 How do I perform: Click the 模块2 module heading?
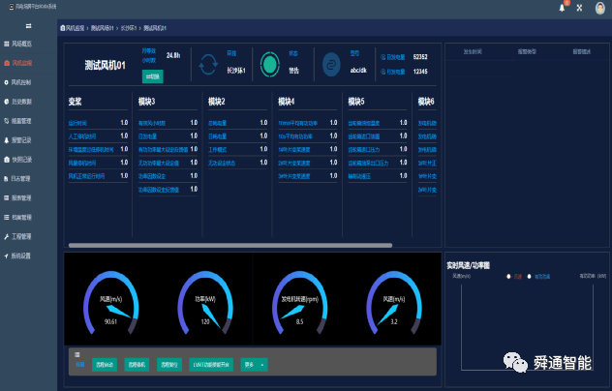[x=217, y=102]
